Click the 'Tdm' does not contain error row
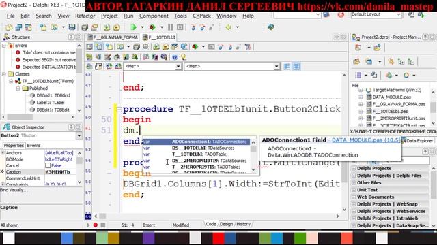The height and width of the screenshot is (245, 437). coord(46,52)
